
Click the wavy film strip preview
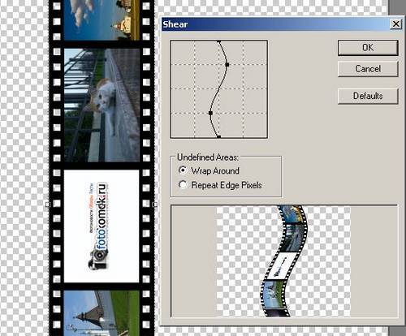pyautogui.click(x=284, y=261)
